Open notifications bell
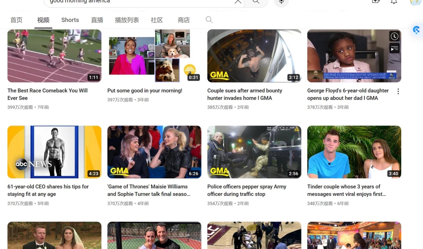 tap(394, 2)
